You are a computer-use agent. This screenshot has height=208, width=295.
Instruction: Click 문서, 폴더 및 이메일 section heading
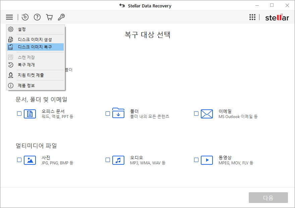tap(41, 99)
